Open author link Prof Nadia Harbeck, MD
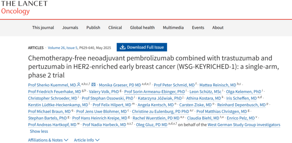 point(104,125)
